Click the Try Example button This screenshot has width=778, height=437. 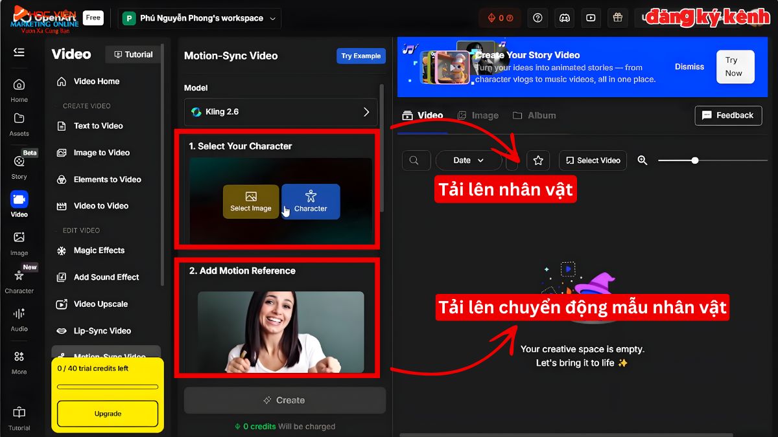point(361,56)
